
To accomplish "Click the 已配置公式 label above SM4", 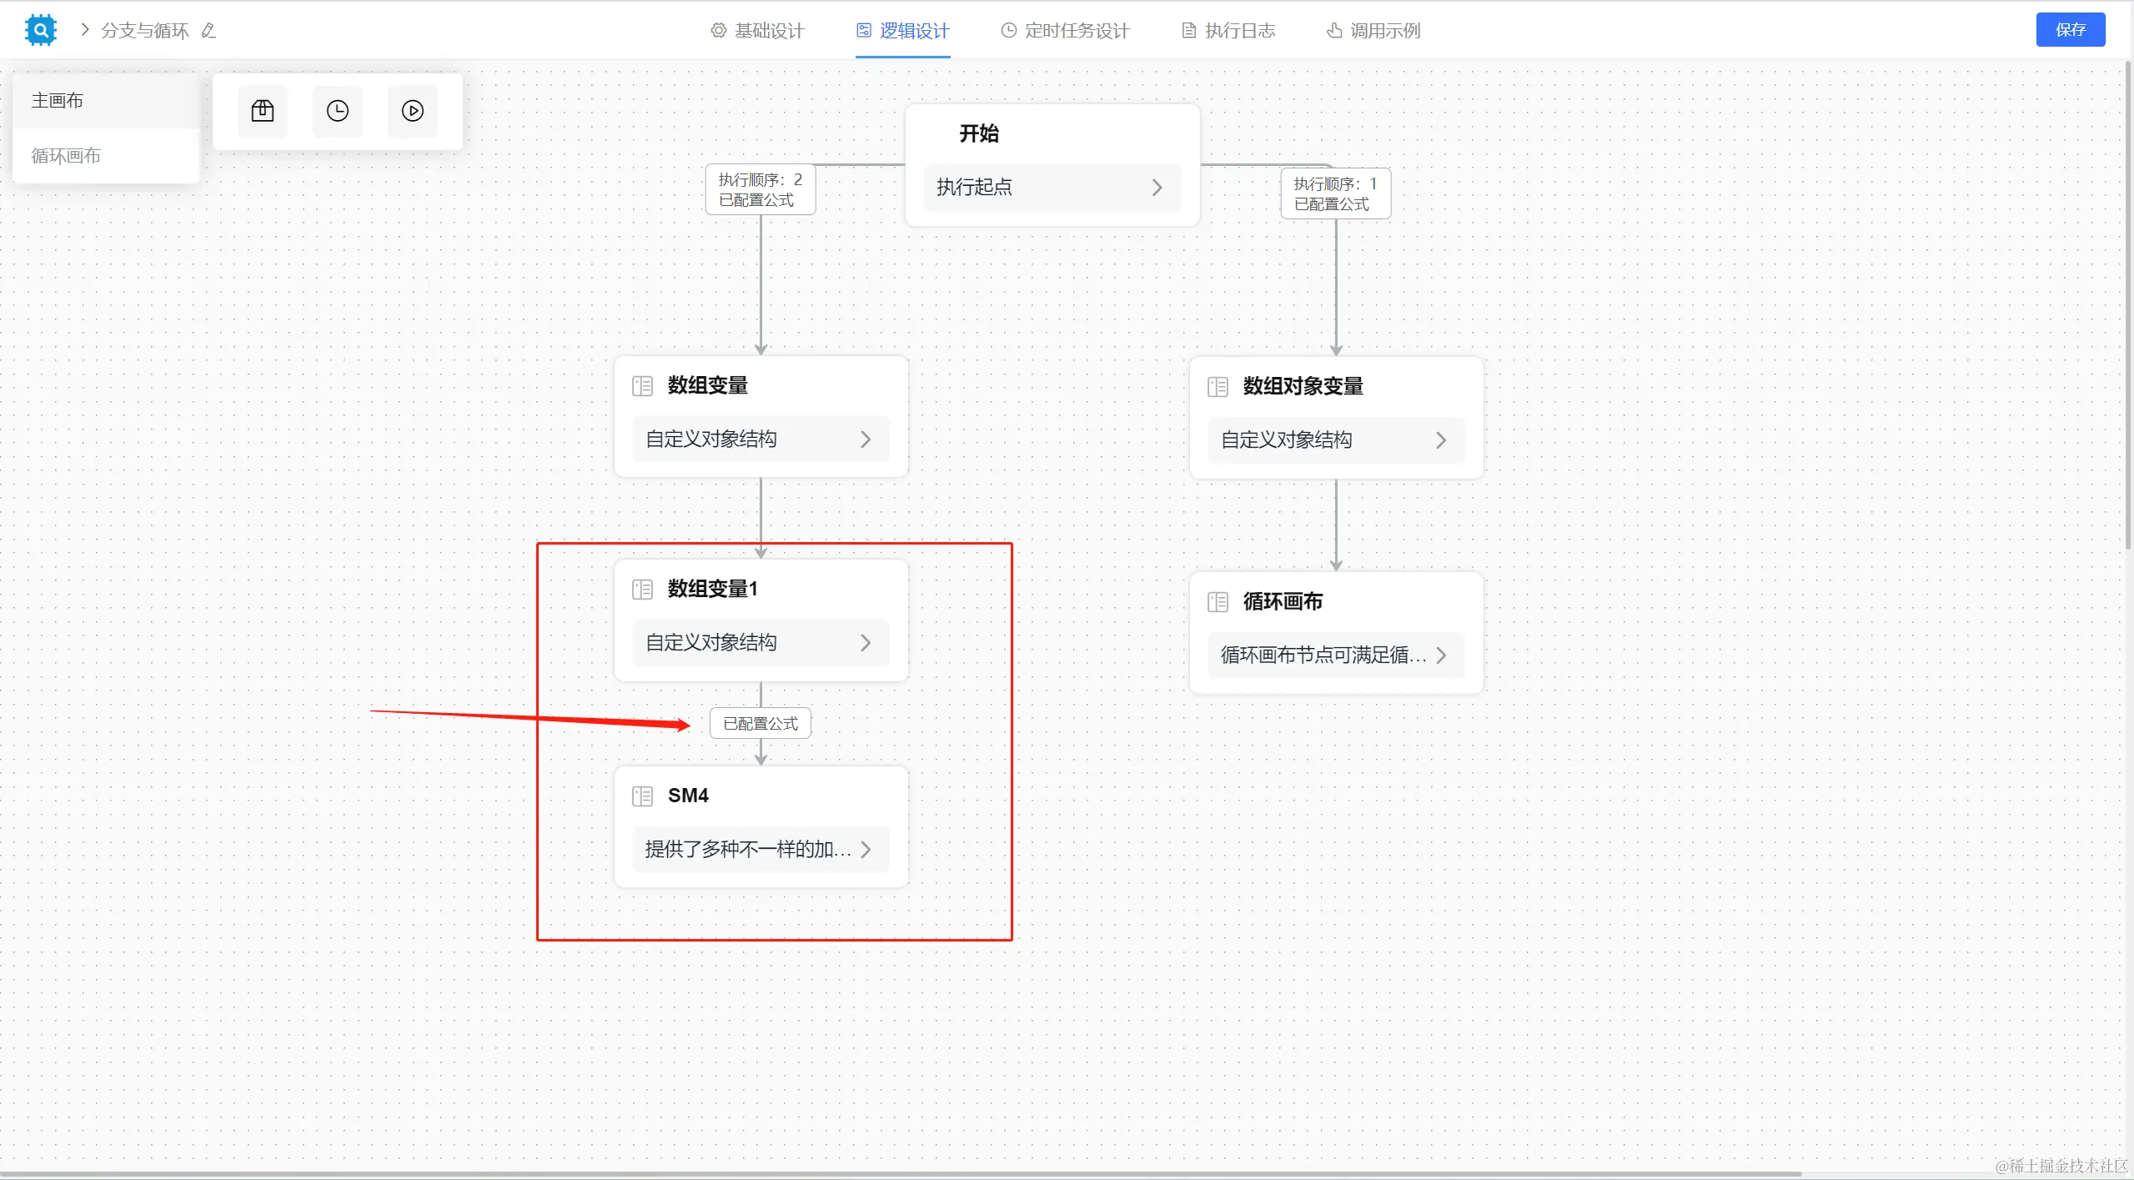I will click(x=760, y=724).
